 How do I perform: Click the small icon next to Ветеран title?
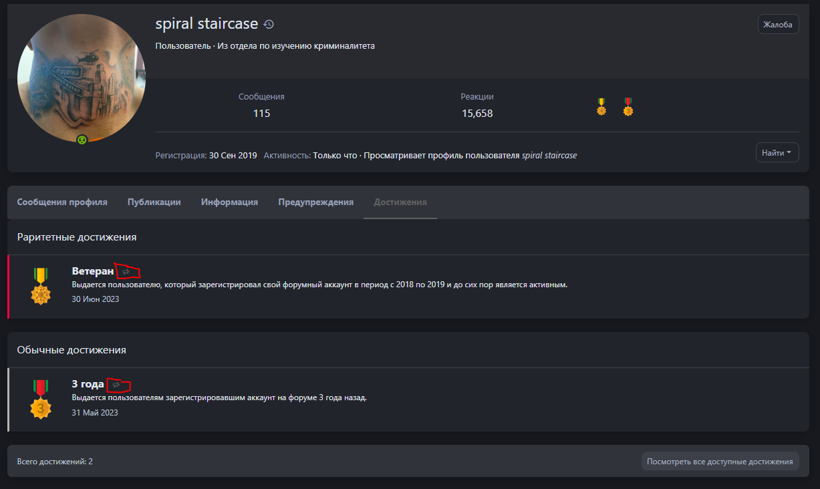(126, 271)
